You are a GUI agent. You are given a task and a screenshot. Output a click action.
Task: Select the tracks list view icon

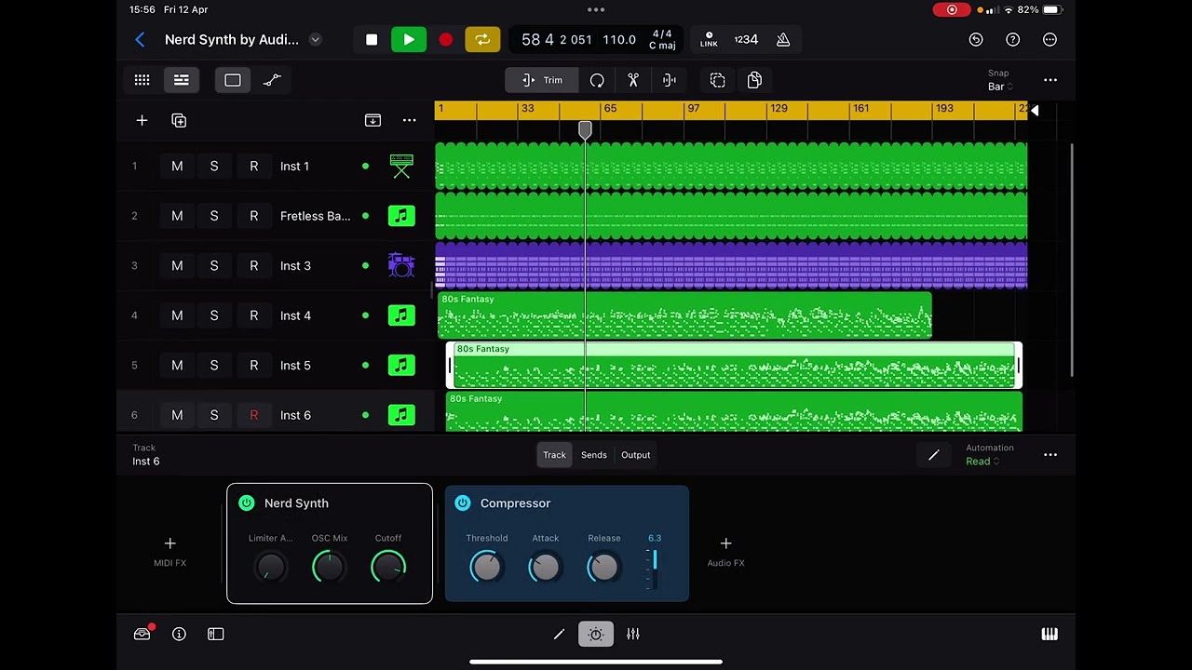click(x=182, y=80)
